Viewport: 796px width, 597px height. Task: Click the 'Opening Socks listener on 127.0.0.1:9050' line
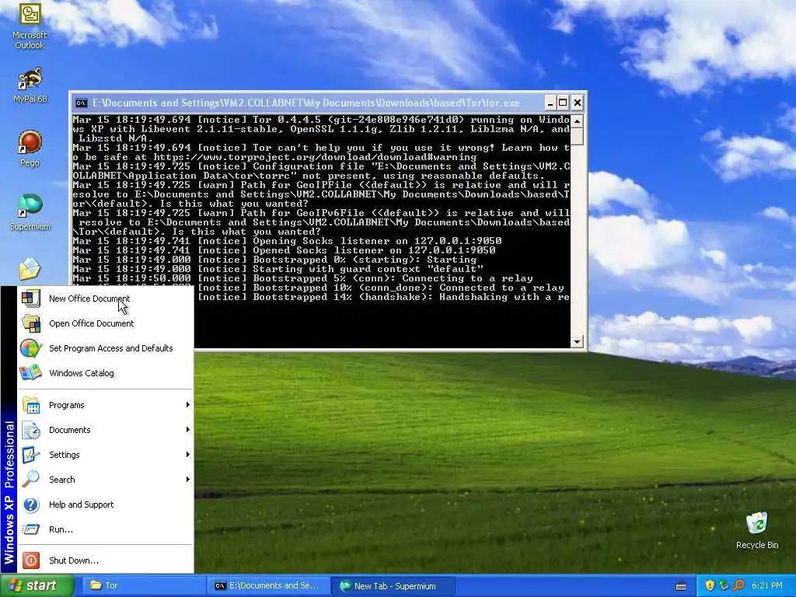(287, 241)
